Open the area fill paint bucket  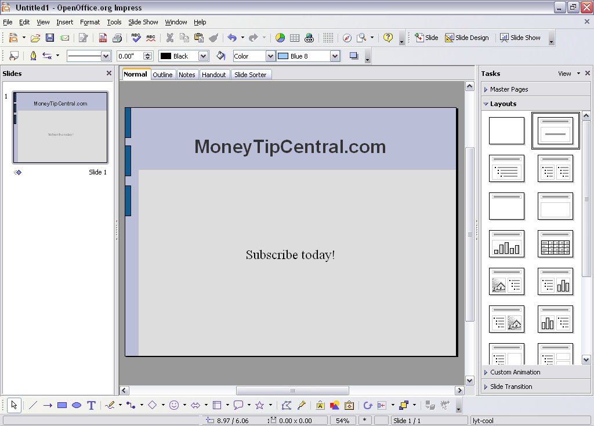(x=221, y=56)
